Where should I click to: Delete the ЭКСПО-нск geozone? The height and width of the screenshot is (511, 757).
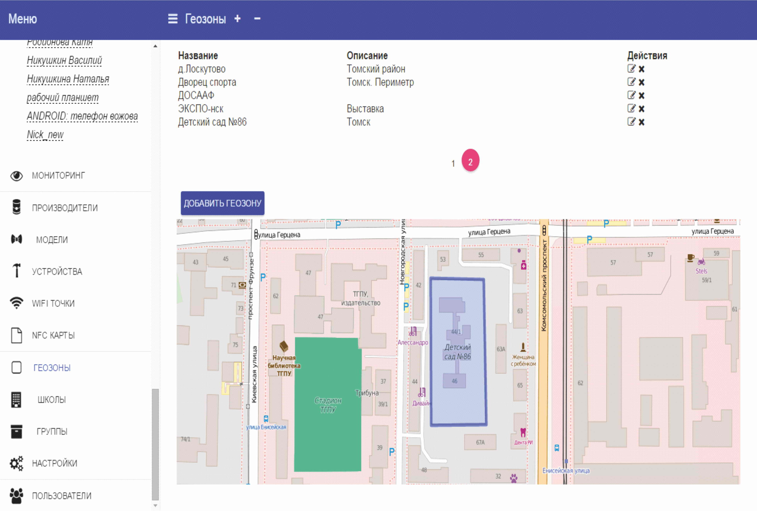click(641, 109)
